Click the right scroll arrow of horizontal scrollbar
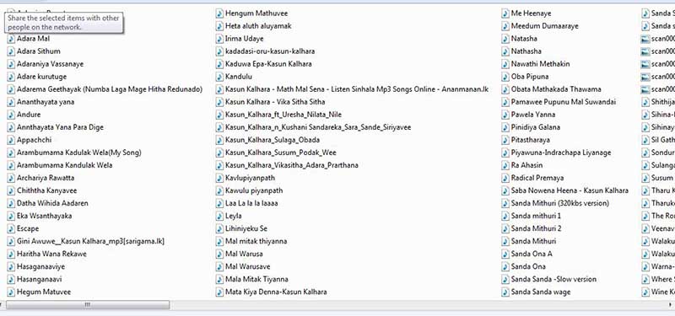675x316 pixels. [672, 305]
